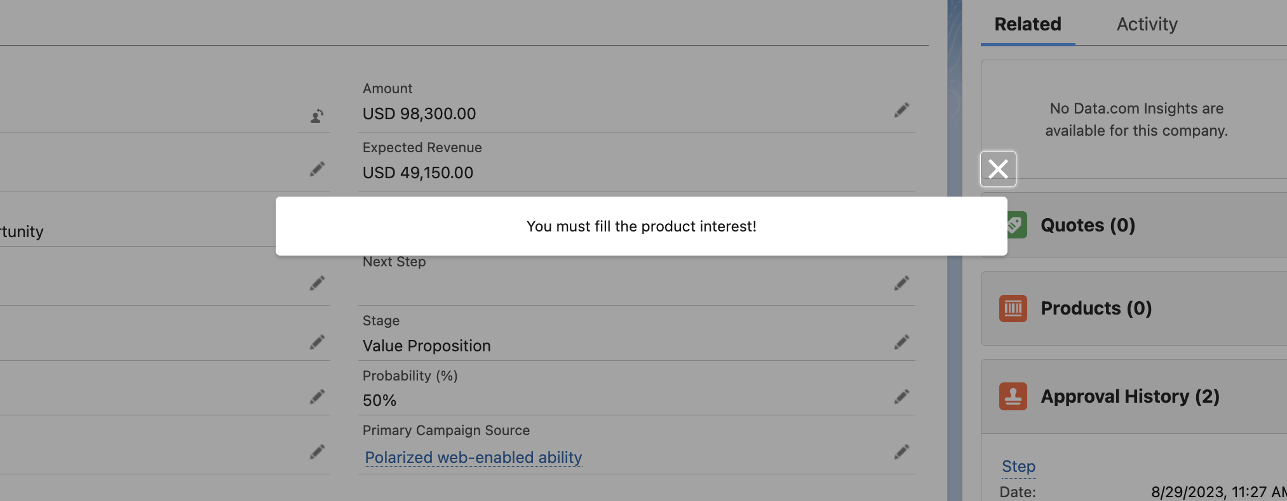
Task: Click the left-column pencil beside Stage row
Action: coord(317,342)
